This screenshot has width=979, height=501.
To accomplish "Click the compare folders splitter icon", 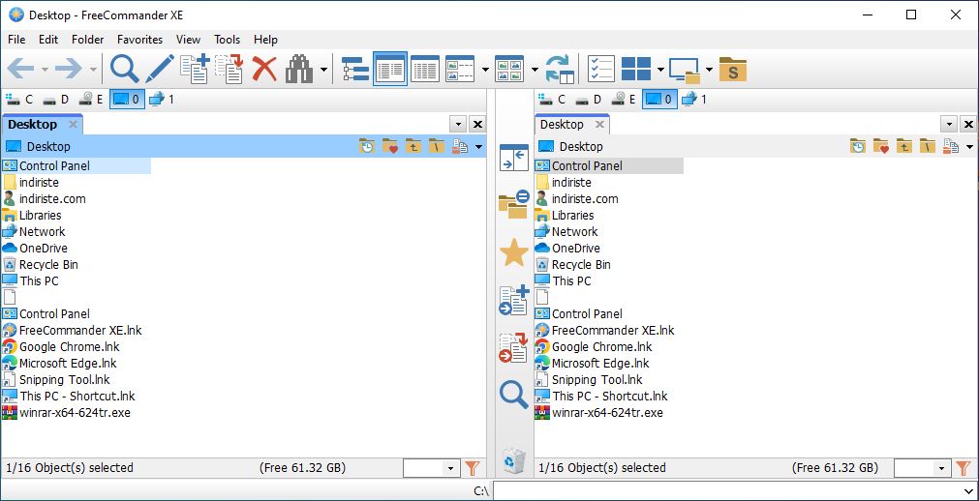I will pyautogui.click(x=514, y=205).
